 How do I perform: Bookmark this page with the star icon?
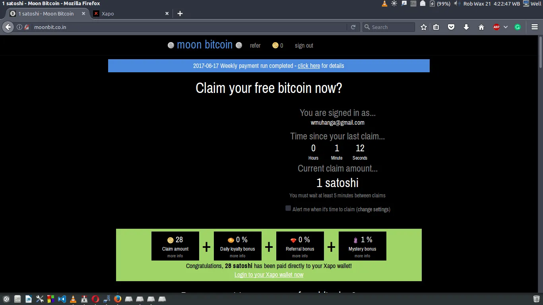point(423,27)
